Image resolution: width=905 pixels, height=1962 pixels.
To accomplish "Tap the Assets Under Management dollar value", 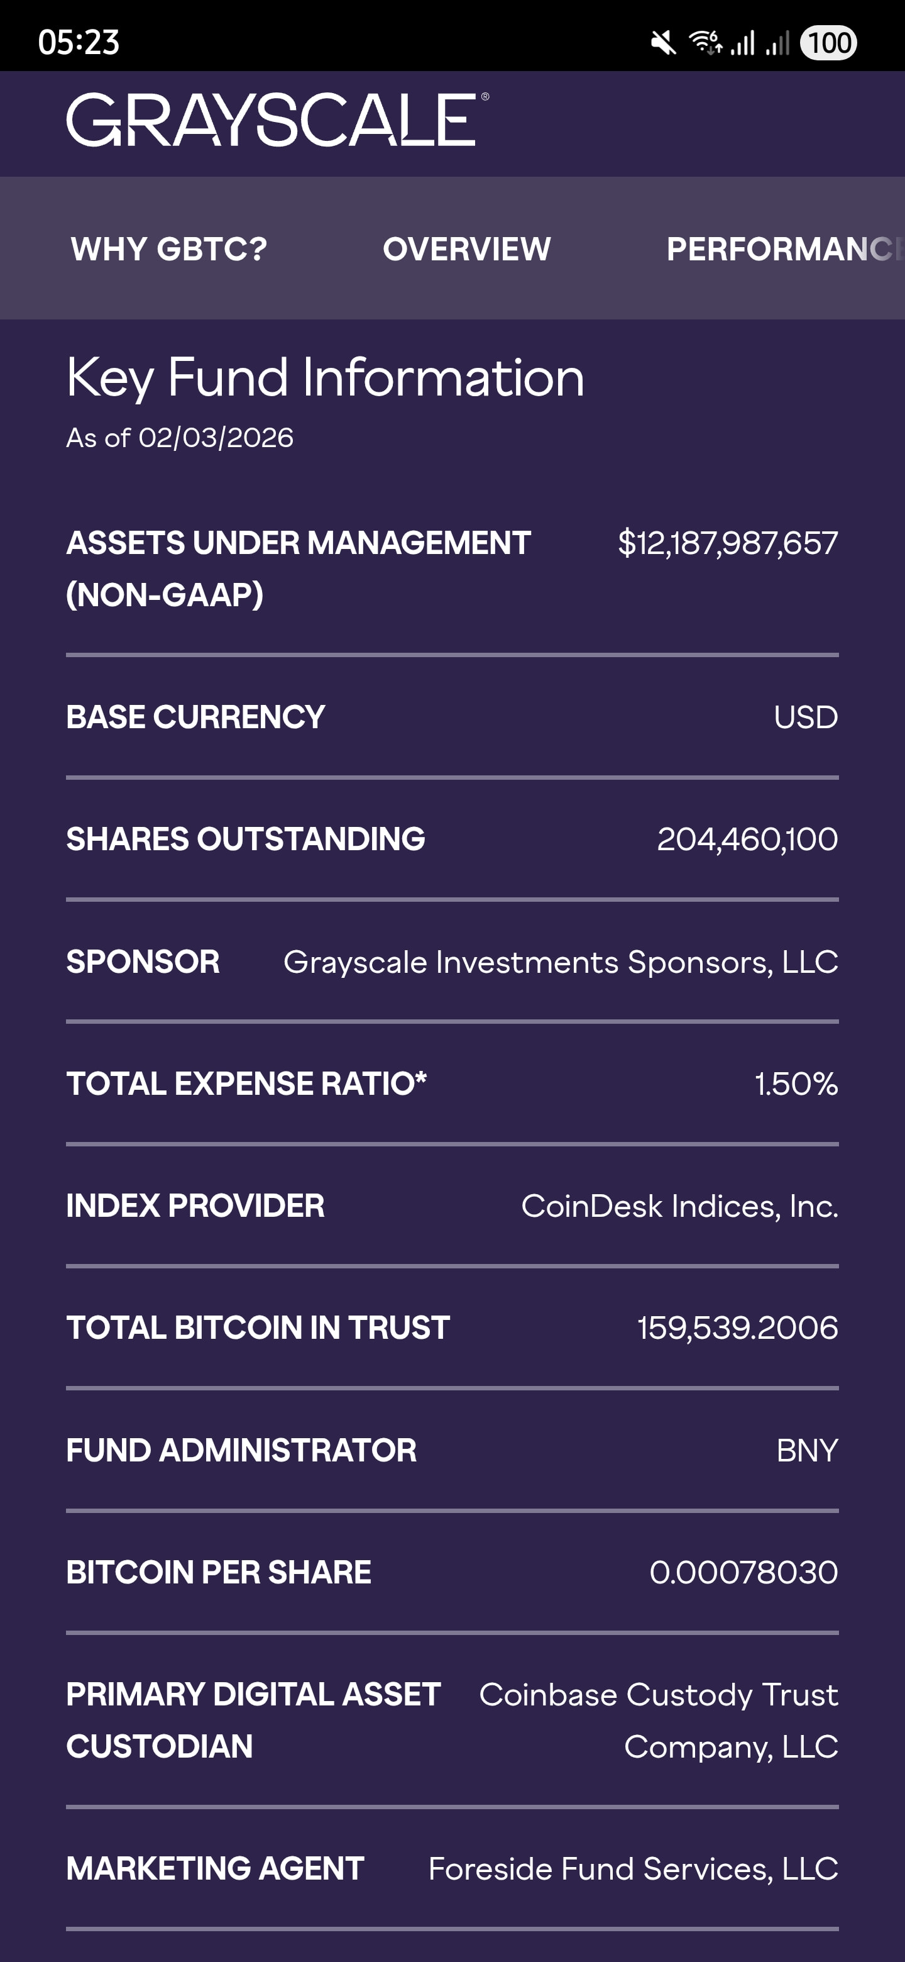I will coord(728,543).
